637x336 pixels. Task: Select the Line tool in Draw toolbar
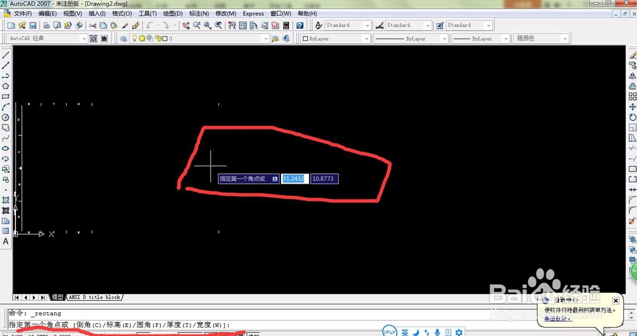tap(6, 55)
